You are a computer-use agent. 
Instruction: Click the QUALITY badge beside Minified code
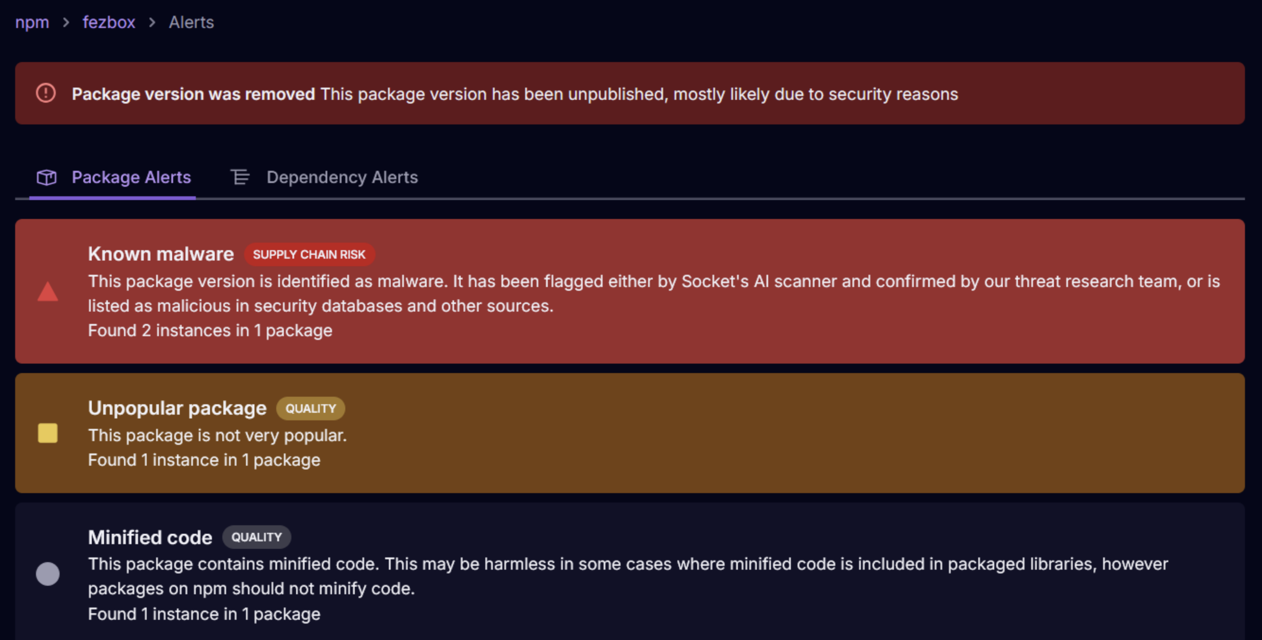tap(256, 537)
